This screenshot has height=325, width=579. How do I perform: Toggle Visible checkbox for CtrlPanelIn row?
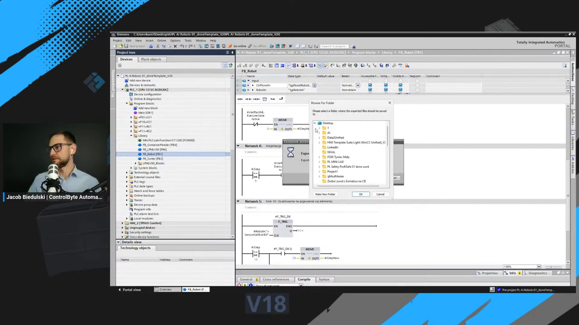coord(400,85)
